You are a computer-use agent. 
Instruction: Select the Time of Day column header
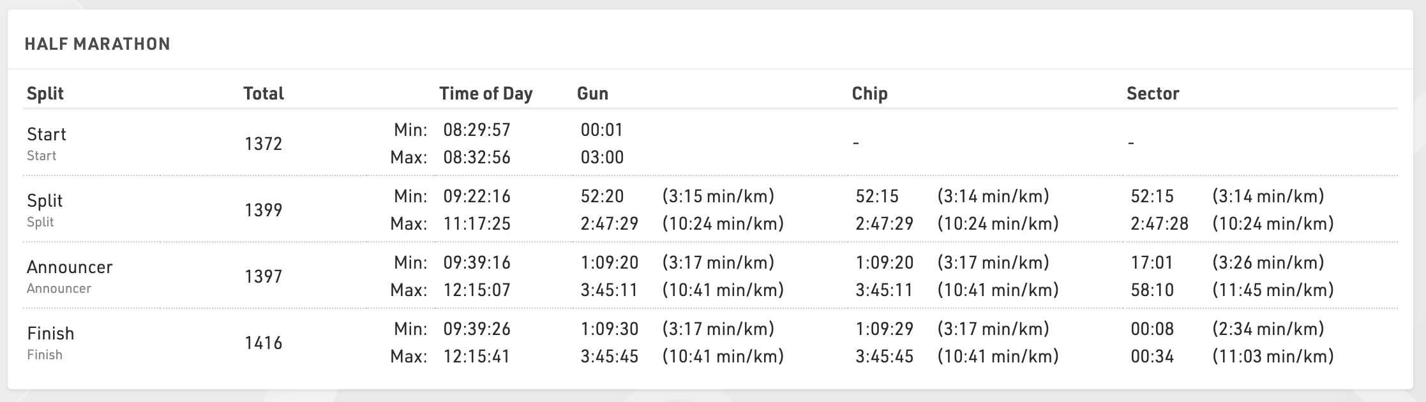pos(486,94)
